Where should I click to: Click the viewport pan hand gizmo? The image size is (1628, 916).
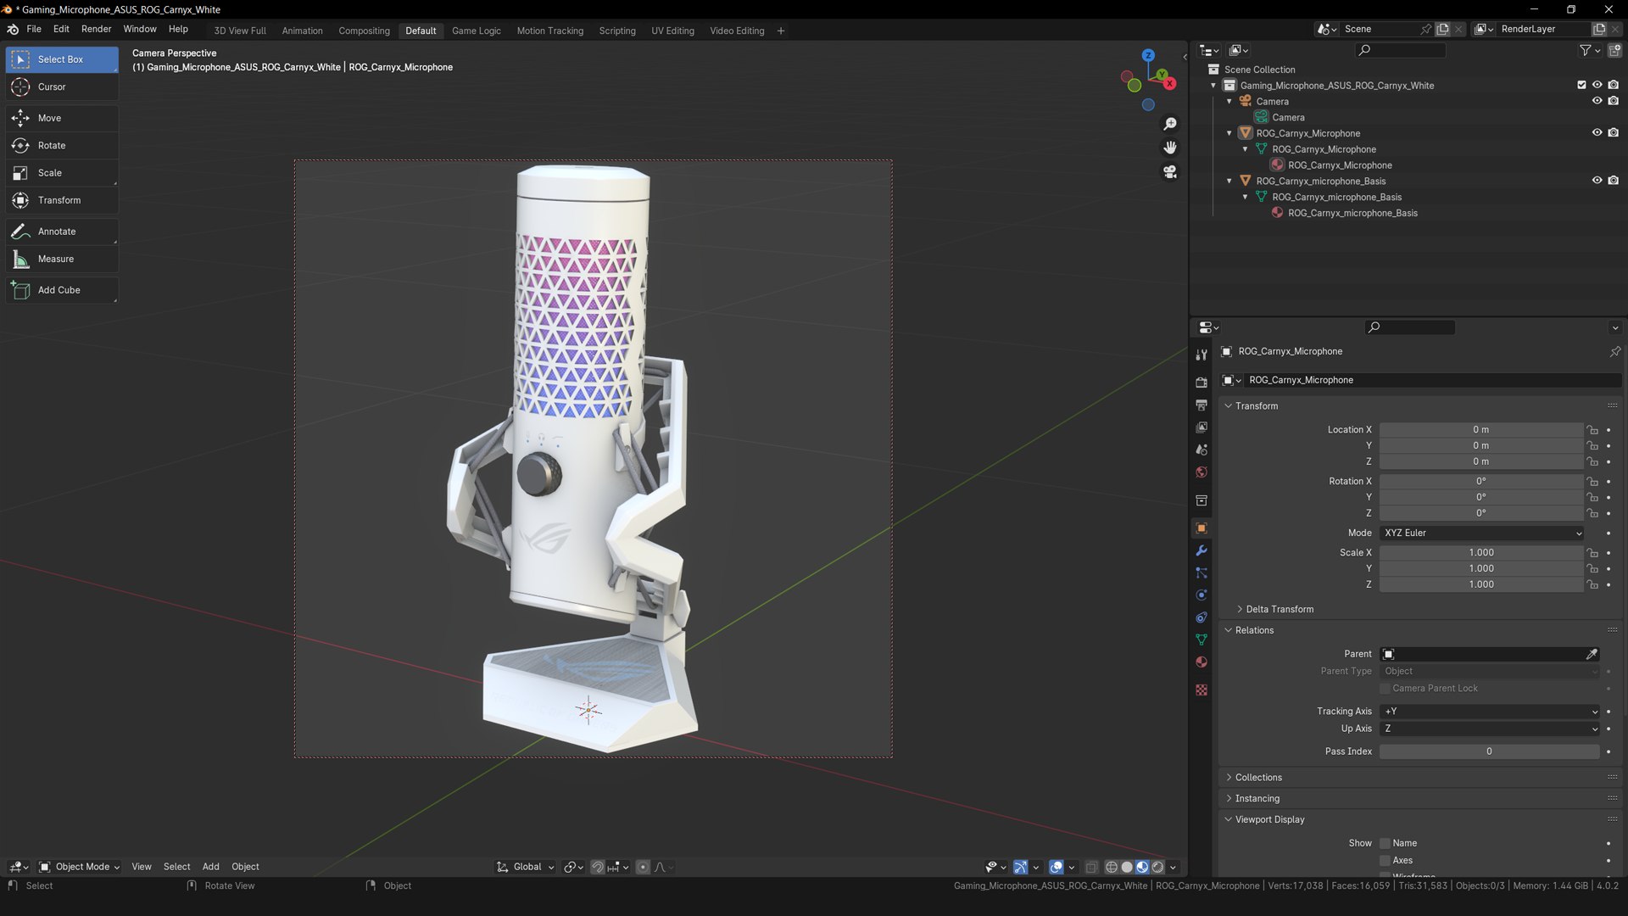click(1170, 148)
